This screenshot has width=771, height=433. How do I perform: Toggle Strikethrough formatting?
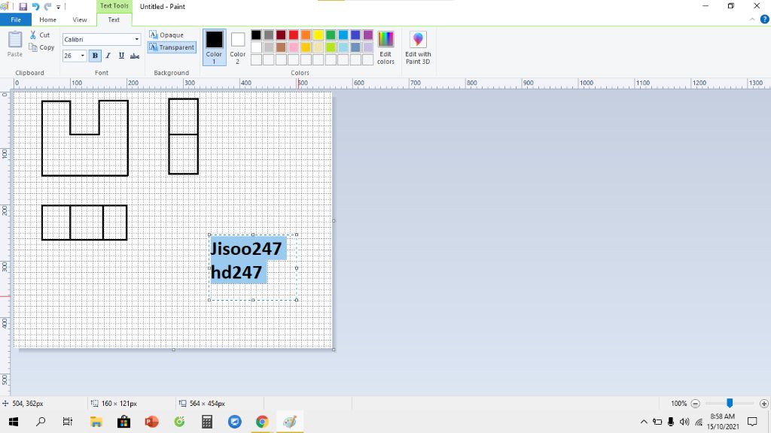(x=135, y=56)
